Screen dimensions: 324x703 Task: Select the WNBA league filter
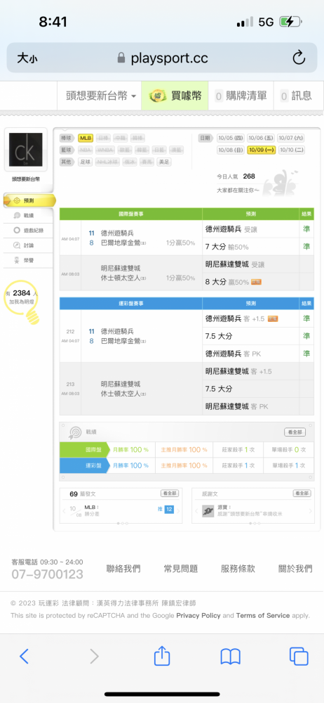click(x=105, y=150)
